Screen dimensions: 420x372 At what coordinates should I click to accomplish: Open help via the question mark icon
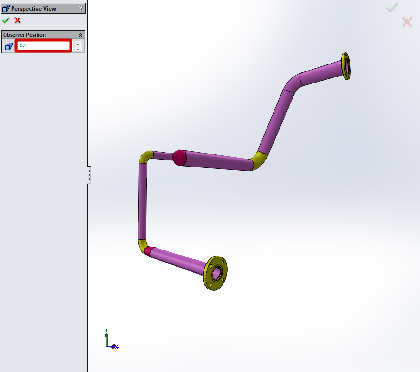click(80, 8)
